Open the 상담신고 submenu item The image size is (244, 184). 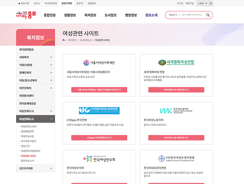pos(25,146)
